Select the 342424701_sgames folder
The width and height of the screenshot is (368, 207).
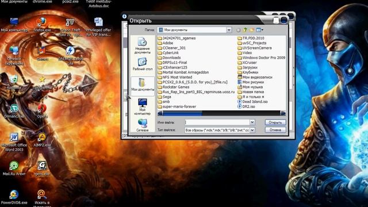point(177,38)
